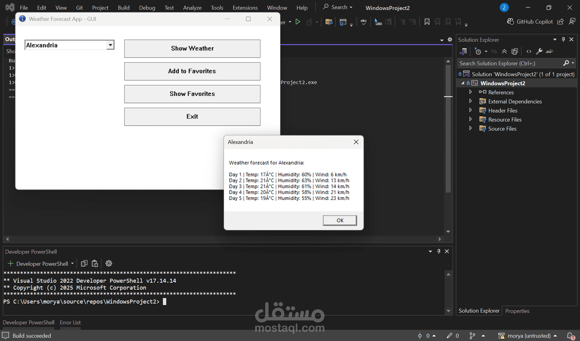Click OK in the Alexandria dialog
Screen dimensions: 580x341
point(340,220)
